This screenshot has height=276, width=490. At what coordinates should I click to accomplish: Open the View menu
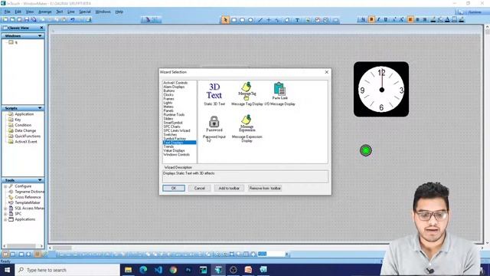[x=30, y=11]
